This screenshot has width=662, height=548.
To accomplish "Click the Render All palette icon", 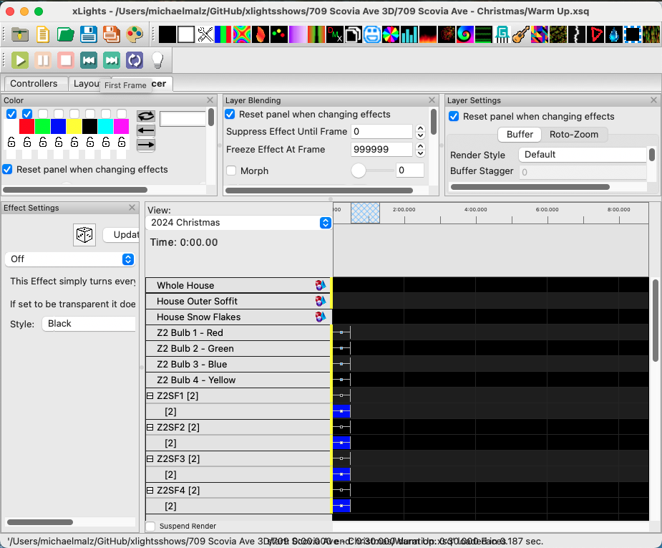I will (135, 34).
